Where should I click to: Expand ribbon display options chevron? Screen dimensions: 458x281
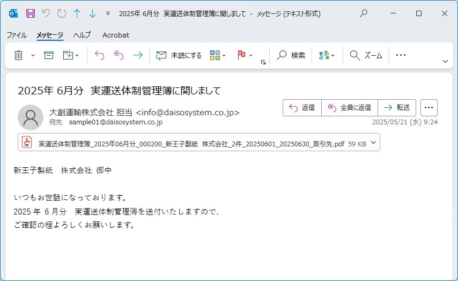[445, 61]
